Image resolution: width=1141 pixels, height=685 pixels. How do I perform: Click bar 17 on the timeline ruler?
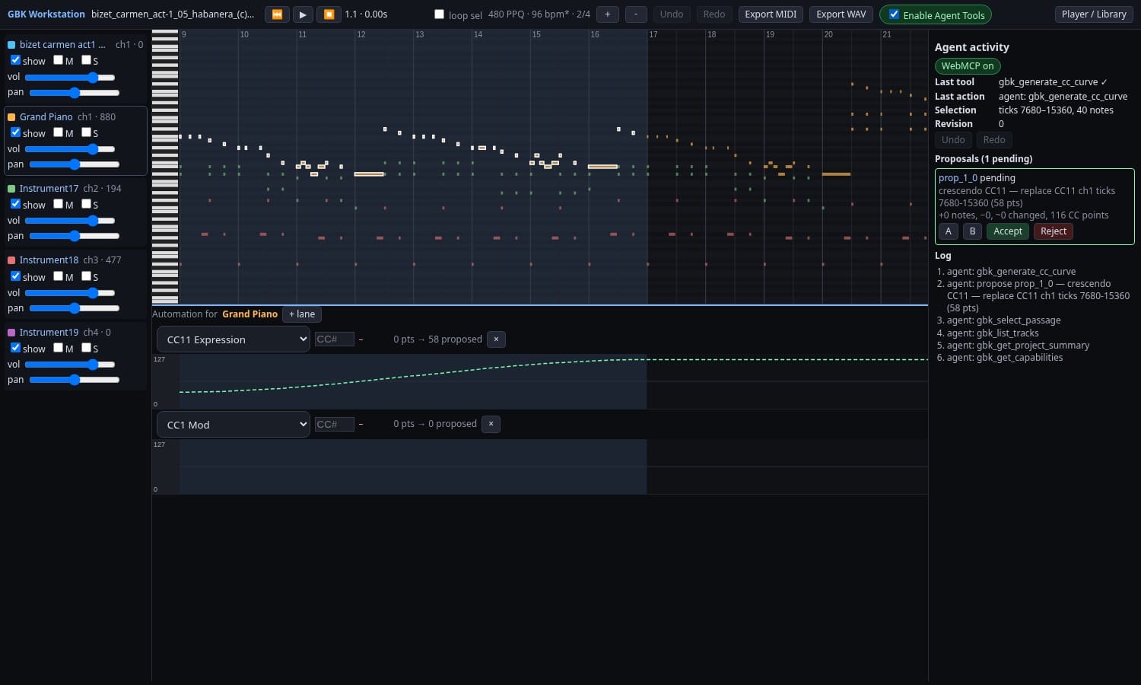[653, 34]
